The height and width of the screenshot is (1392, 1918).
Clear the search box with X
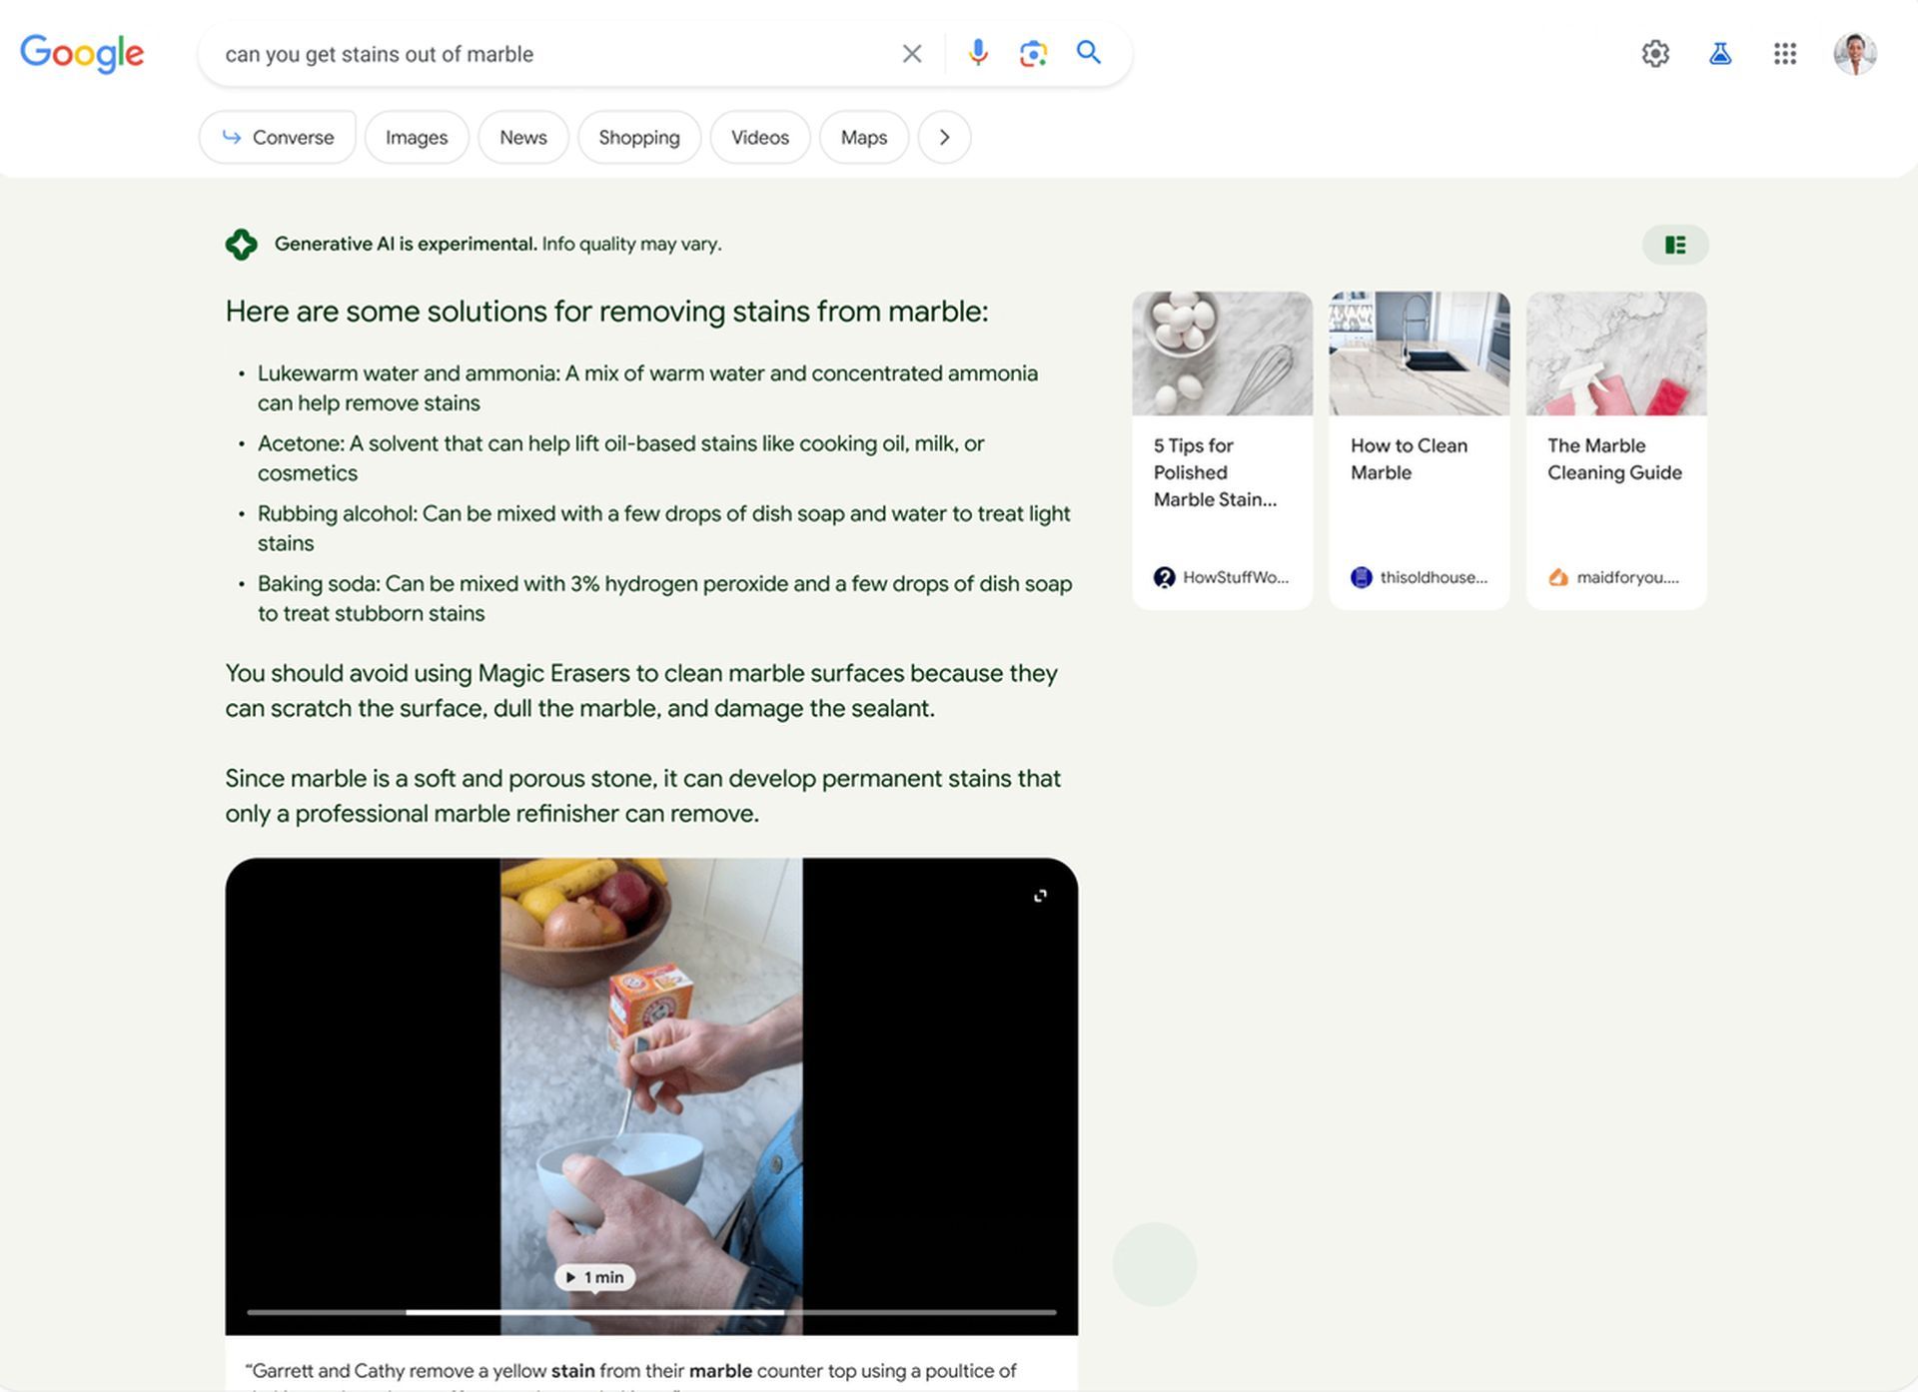pos(911,54)
